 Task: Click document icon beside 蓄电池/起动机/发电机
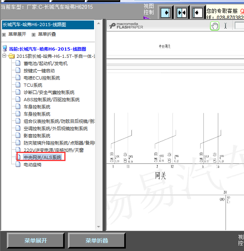(18, 63)
